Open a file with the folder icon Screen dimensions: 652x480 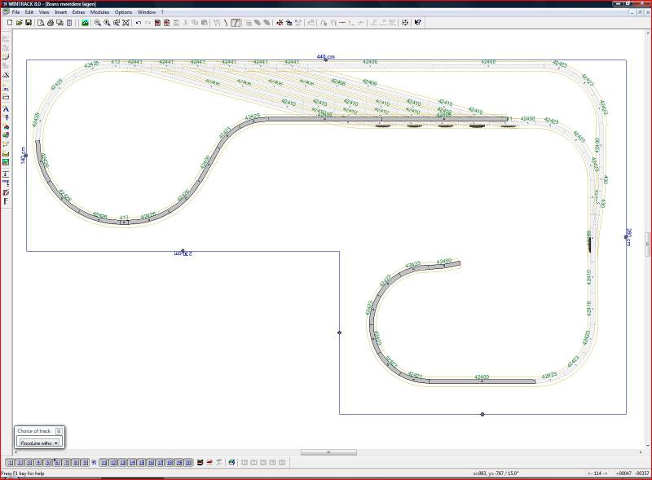[x=19, y=23]
